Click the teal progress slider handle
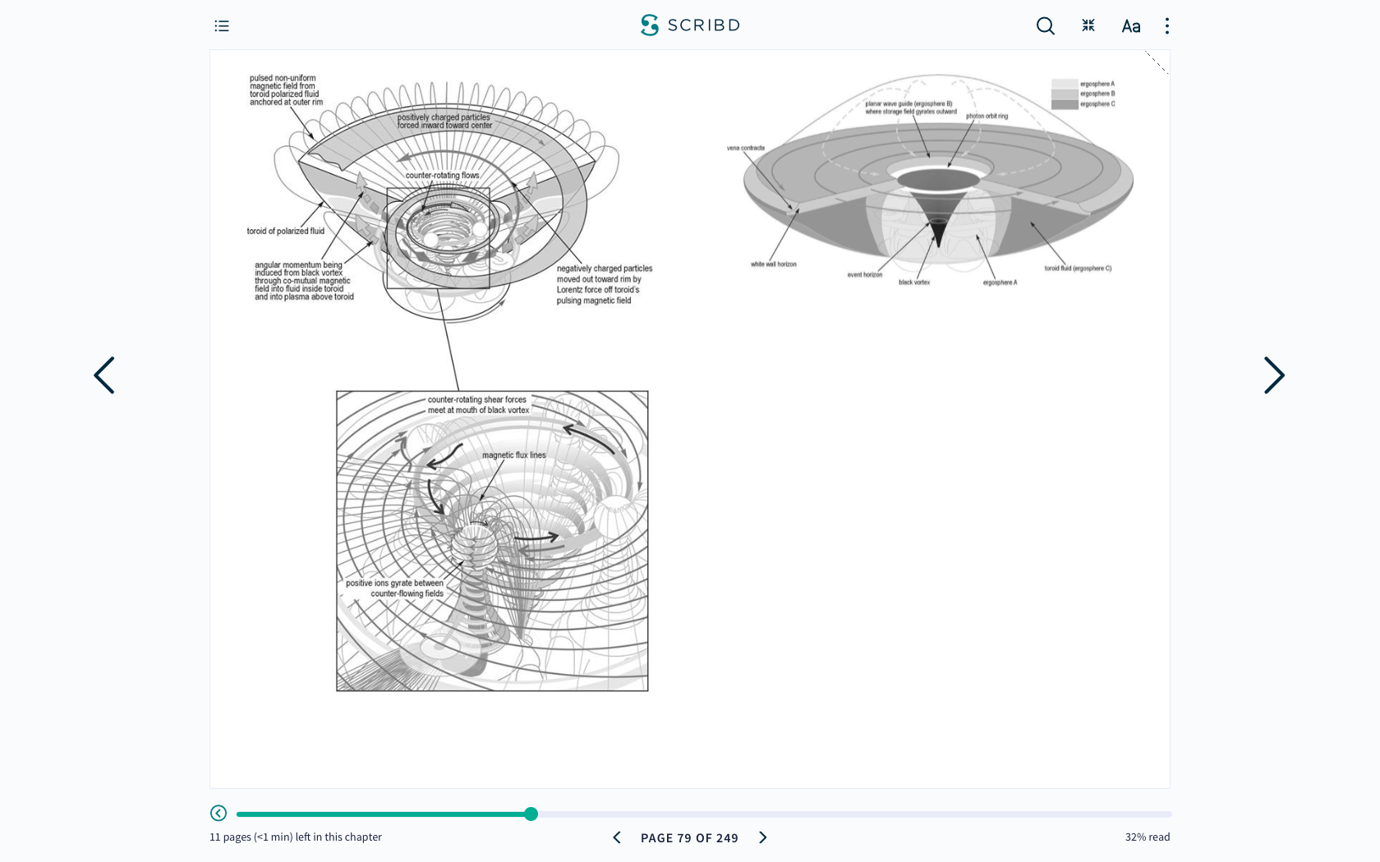Viewport: 1380px width, 862px height. [531, 814]
